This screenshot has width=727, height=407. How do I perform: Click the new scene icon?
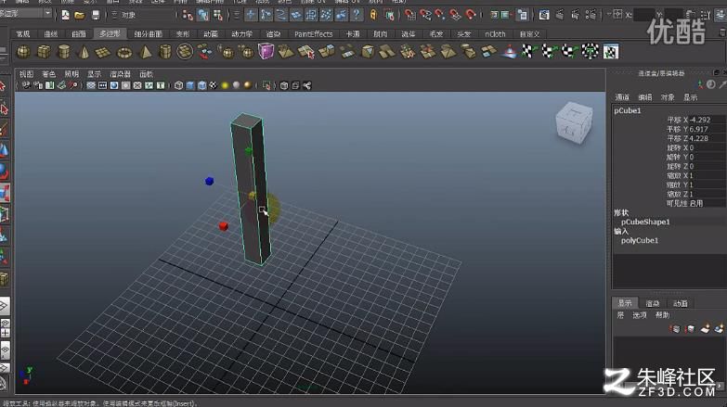click(x=65, y=15)
